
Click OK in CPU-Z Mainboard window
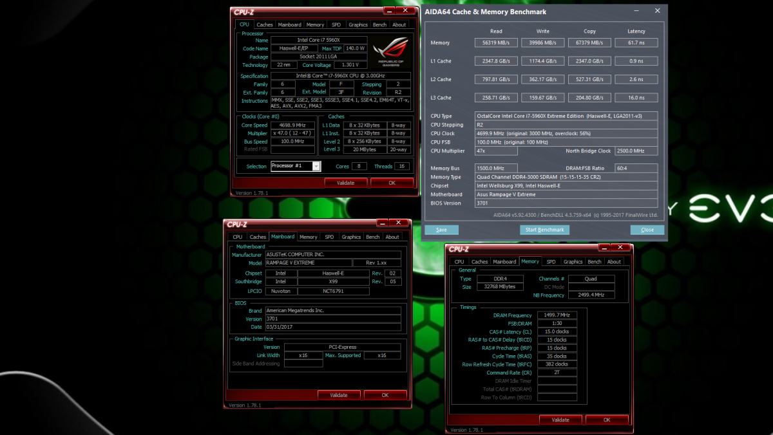385,395
